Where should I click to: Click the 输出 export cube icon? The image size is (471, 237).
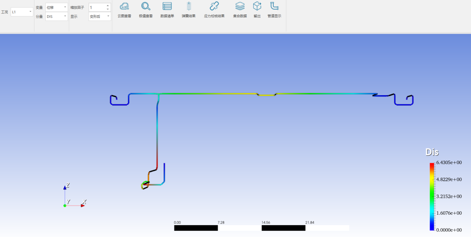coord(257,10)
